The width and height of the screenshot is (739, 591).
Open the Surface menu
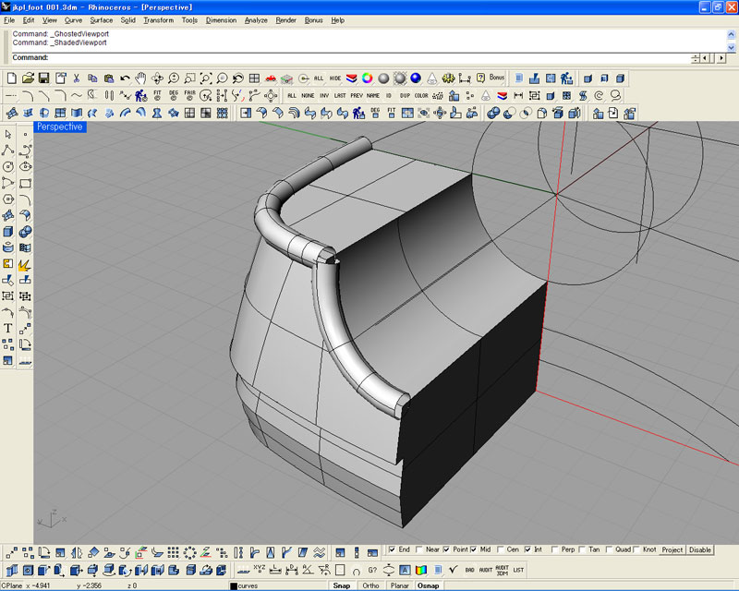point(102,19)
